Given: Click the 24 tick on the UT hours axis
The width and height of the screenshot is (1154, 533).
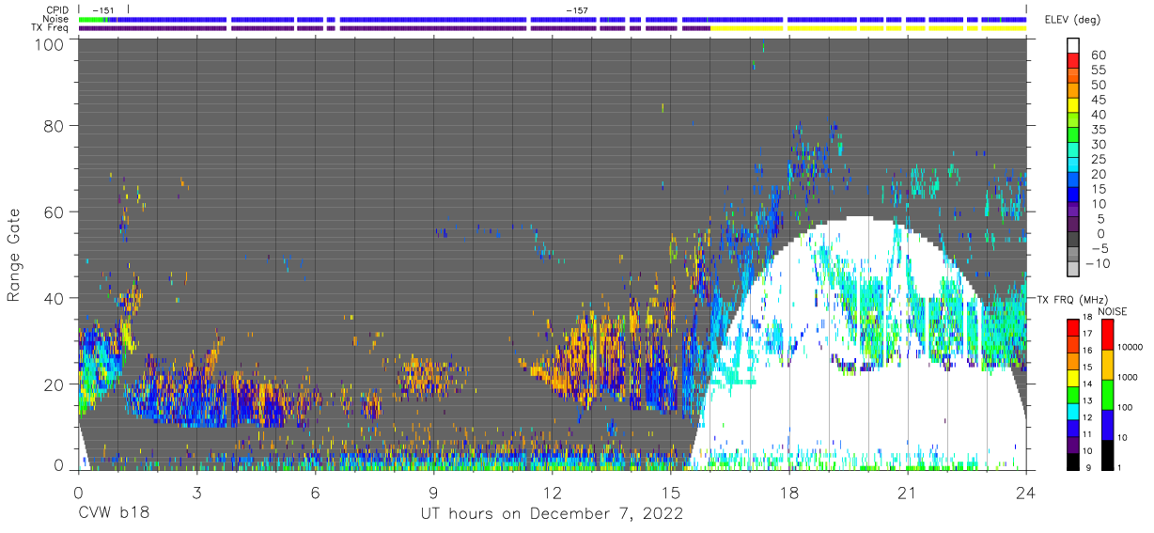Looking at the screenshot, I should click(x=1026, y=493).
